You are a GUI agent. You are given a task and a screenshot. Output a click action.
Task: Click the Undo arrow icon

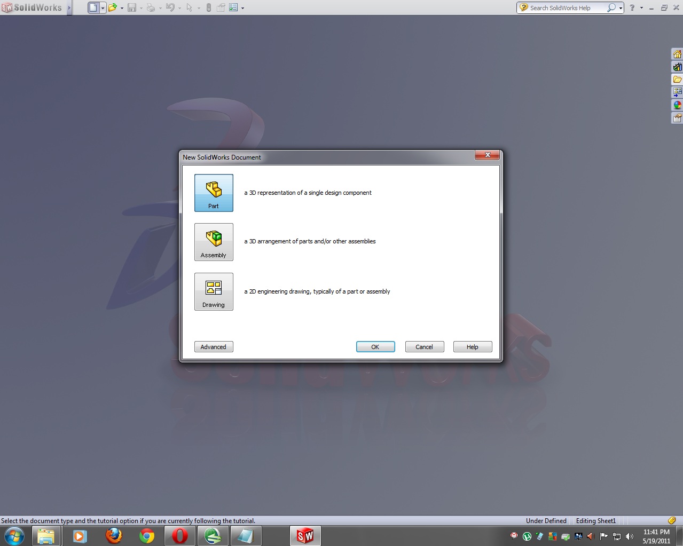click(170, 7)
